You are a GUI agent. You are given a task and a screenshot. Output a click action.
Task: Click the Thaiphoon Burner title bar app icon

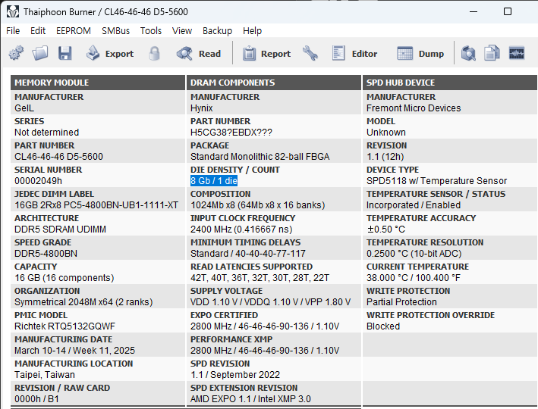click(x=13, y=12)
